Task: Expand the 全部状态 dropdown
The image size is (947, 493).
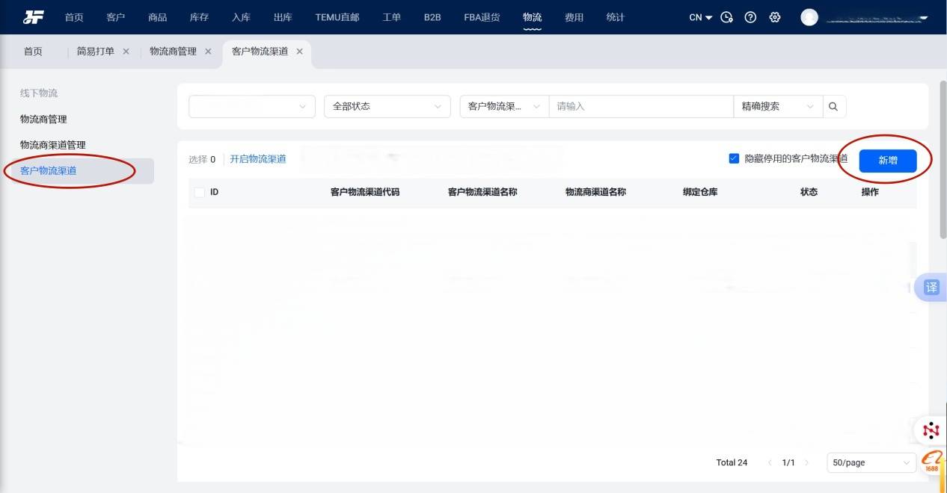Action: (x=387, y=107)
